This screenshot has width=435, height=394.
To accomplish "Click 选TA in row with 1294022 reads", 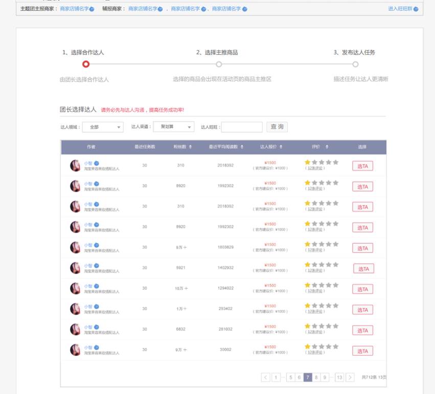I will point(362,289).
